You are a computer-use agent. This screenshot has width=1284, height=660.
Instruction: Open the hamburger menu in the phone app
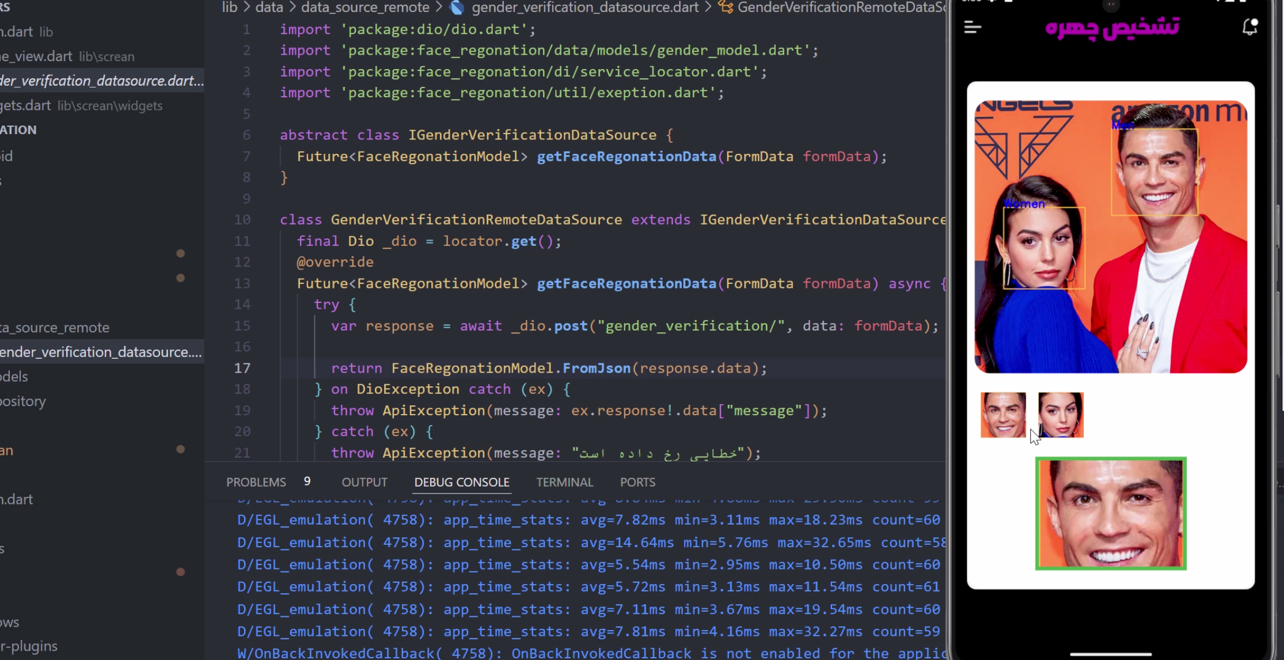click(x=973, y=27)
